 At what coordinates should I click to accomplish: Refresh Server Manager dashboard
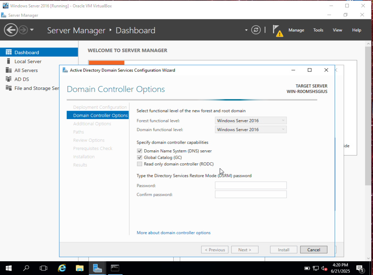pyautogui.click(x=256, y=30)
